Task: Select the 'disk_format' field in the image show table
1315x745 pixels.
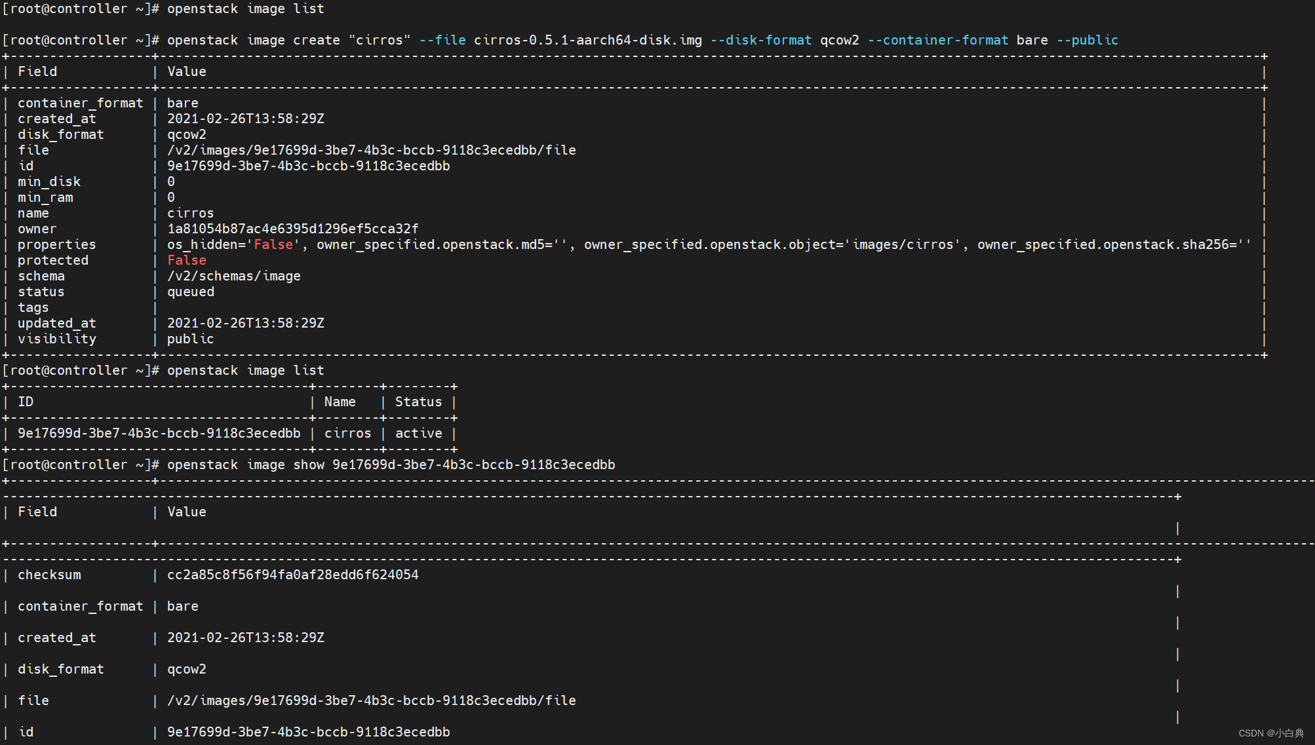Action: 61,670
